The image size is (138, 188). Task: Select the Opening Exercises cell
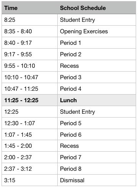point(97,31)
